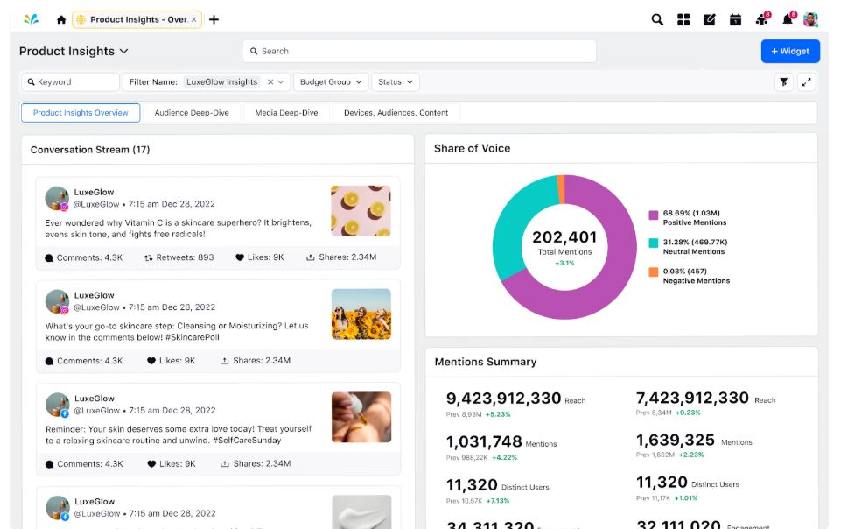Click the + Widget button
Image resolution: width=841 pixels, height=529 pixels.
click(x=790, y=51)
